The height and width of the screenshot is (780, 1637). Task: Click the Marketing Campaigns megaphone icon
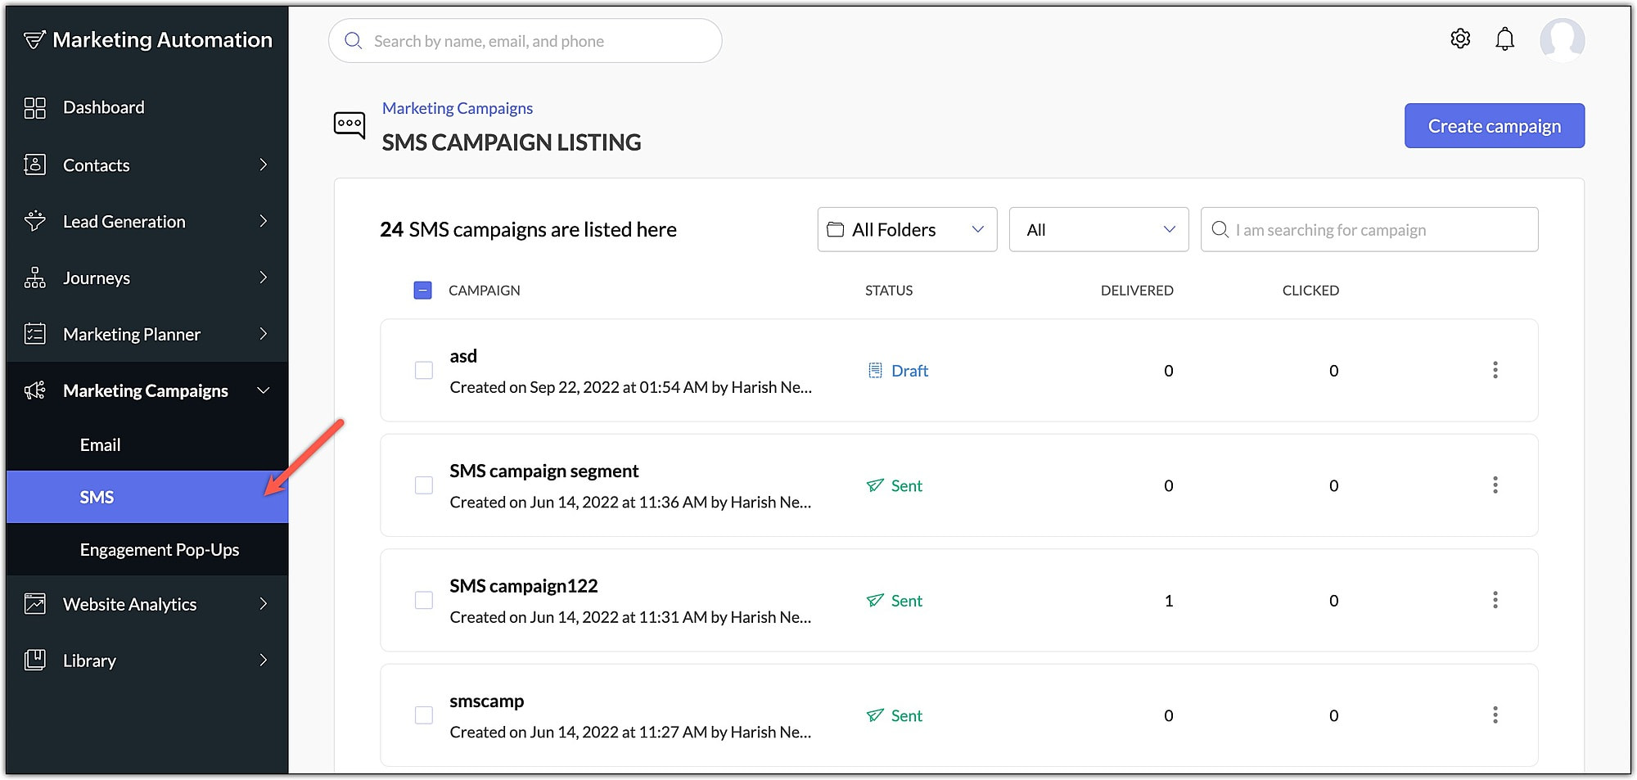[x=34, y=390]
